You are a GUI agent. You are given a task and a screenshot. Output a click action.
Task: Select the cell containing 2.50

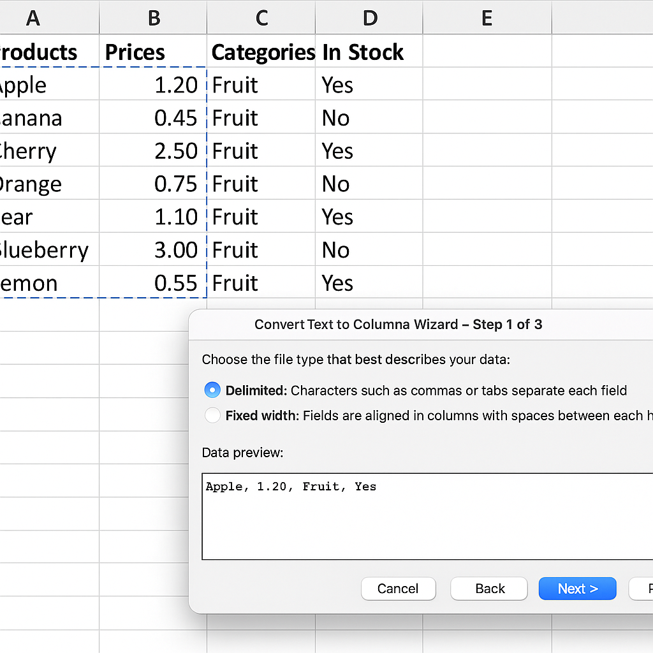coord(153,151)
